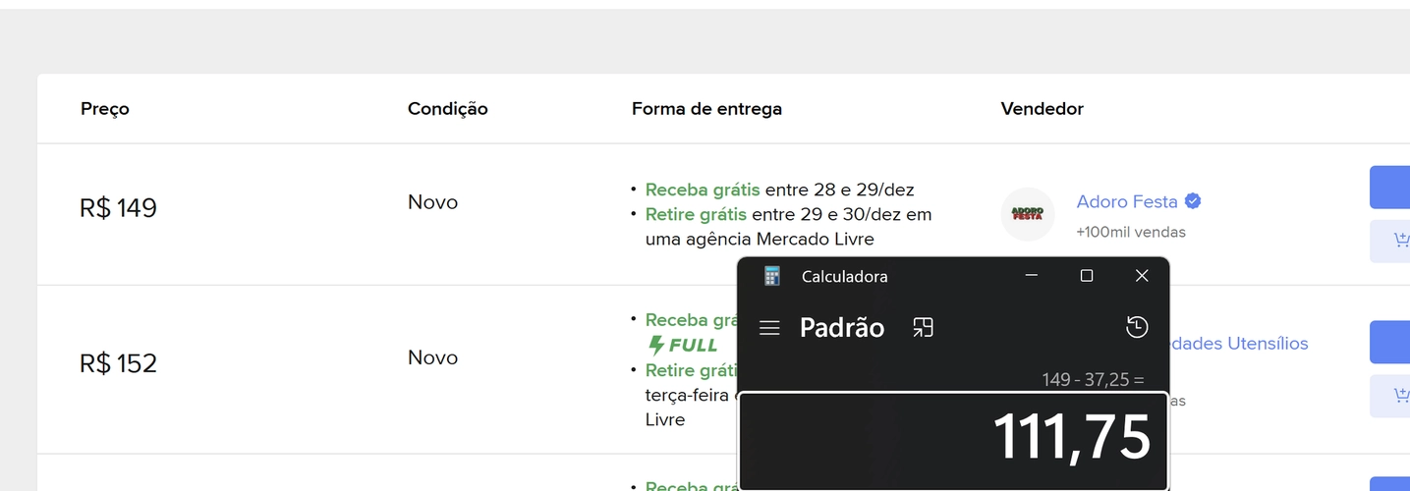
Task: Click the Preço column header
Action: [x=105, y=109]
